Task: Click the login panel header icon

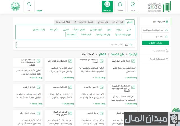Action: [x=167, y=21]
